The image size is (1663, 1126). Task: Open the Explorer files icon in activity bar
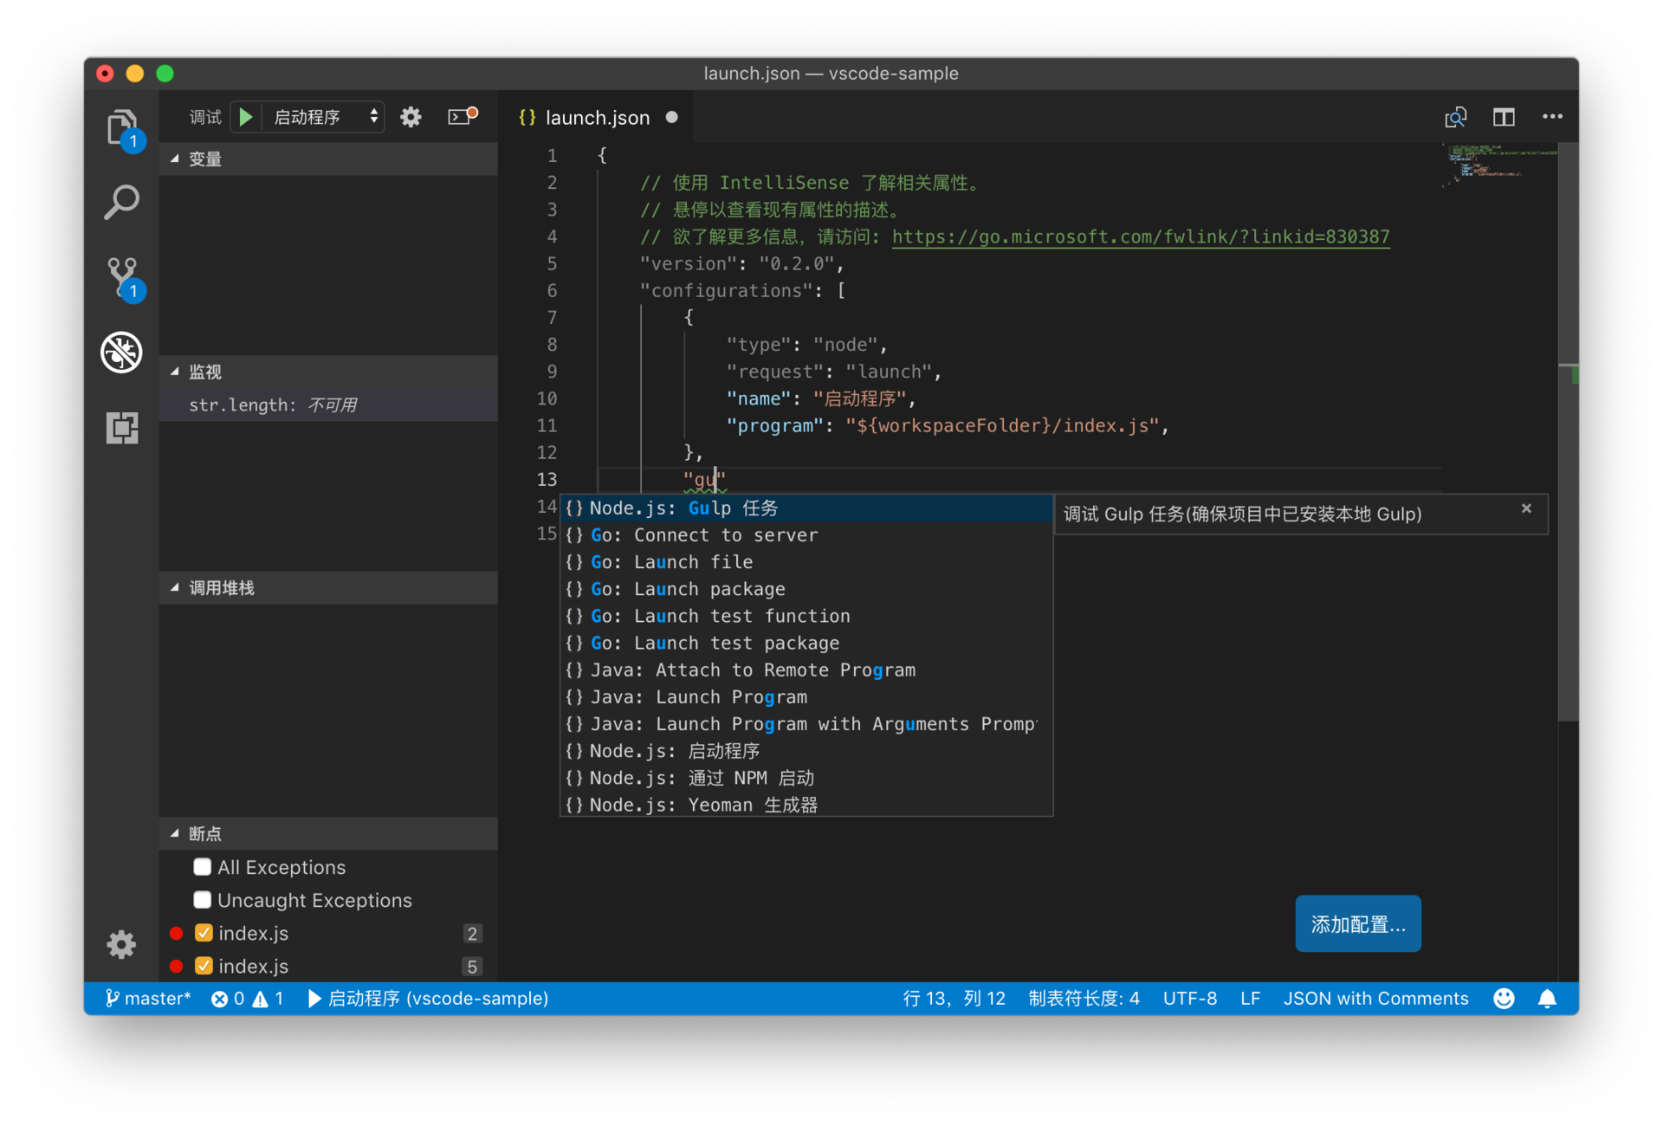point(122,128)
